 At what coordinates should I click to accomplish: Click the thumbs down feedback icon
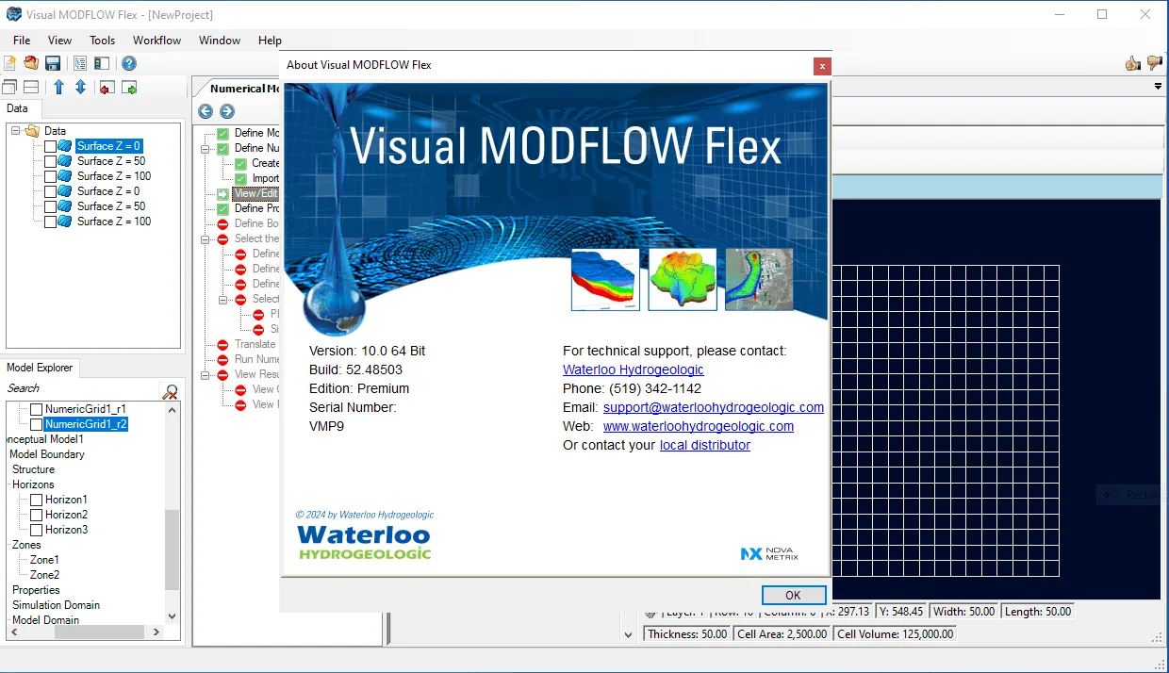(x=1155, y=63)
